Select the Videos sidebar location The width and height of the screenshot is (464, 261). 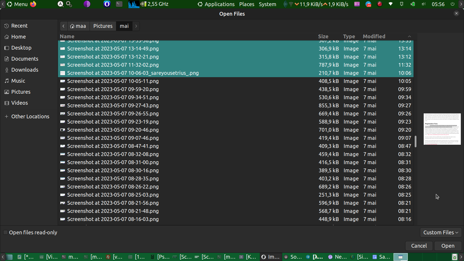[x=19, y=103]
